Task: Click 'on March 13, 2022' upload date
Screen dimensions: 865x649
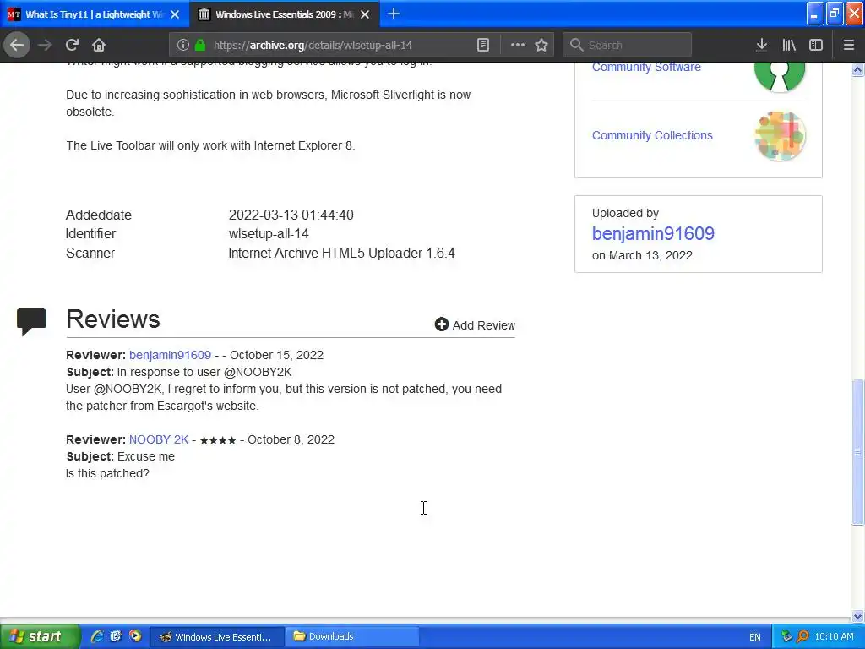Action: tap(642, 255)
